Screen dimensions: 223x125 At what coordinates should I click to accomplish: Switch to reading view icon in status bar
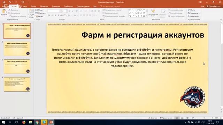tap(187, 118)
